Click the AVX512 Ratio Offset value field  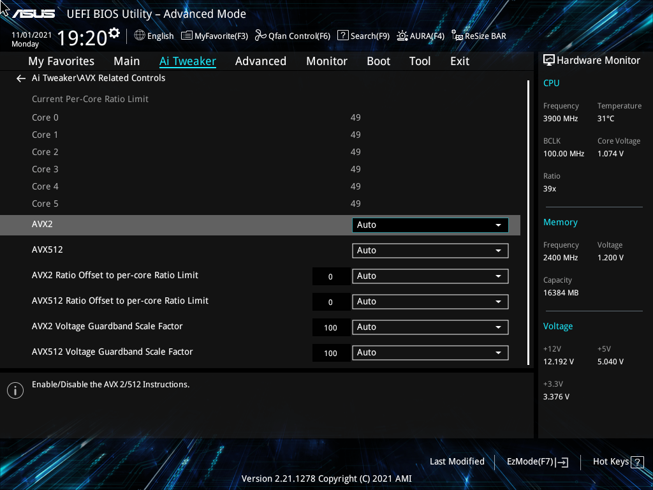click(331, 302)
